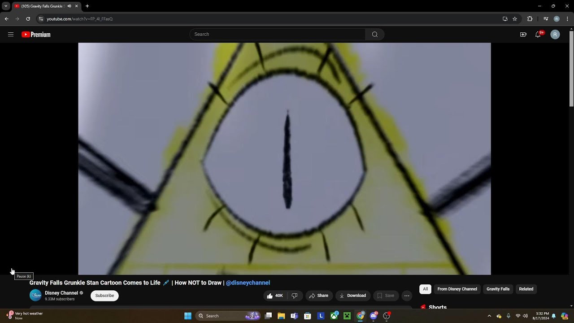
Task: Click the YouTube search magnifier button
Action: point(375,35)
